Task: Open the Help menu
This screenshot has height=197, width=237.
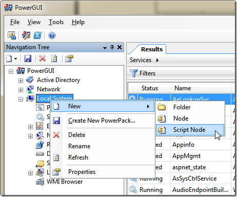Action: [78, 22]
